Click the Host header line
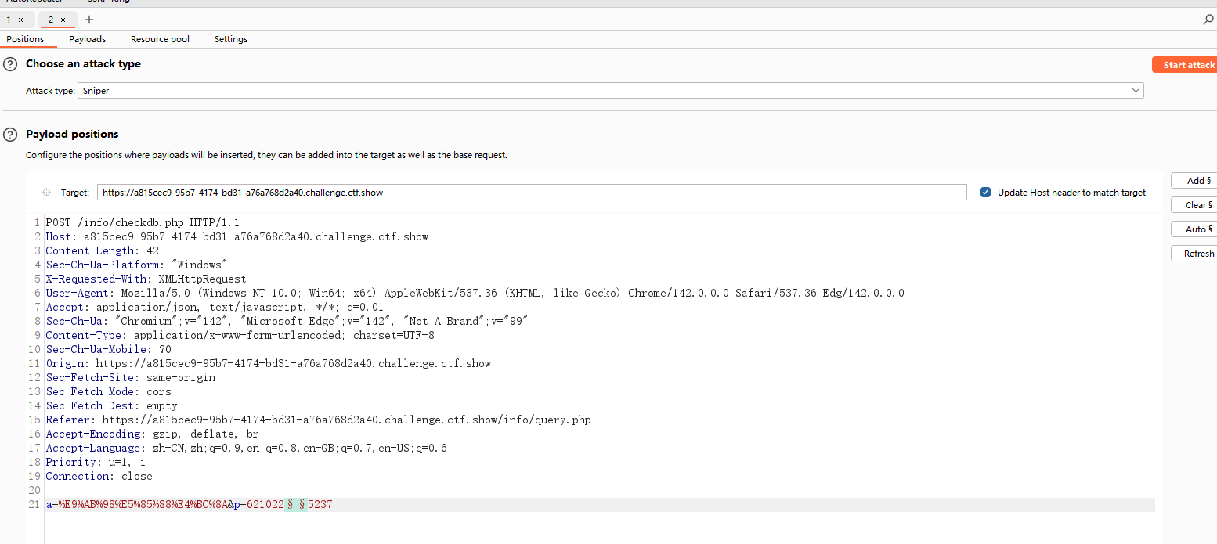The height and width of the screenshot is (544, 1217). 237,236
